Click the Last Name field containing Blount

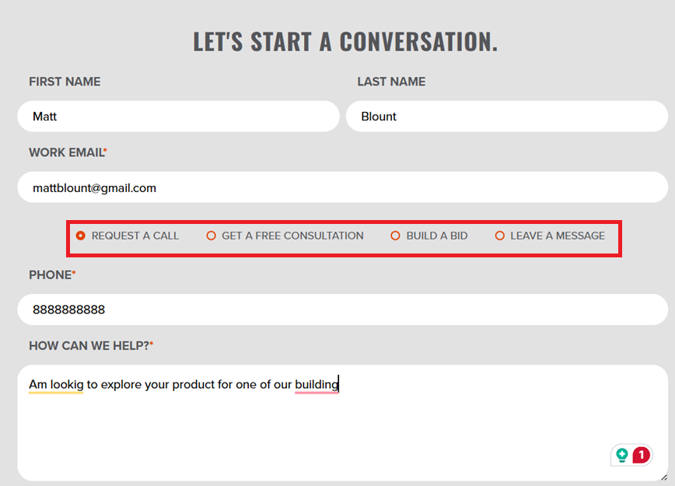pyautogui.click(x=507, y=116)
